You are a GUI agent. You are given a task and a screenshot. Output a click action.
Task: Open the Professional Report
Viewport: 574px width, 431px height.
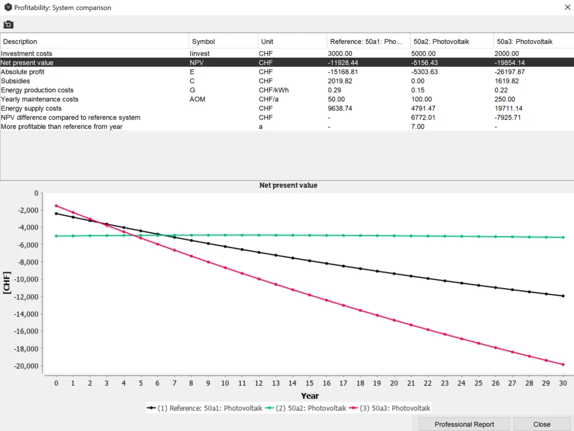point(464,424)
